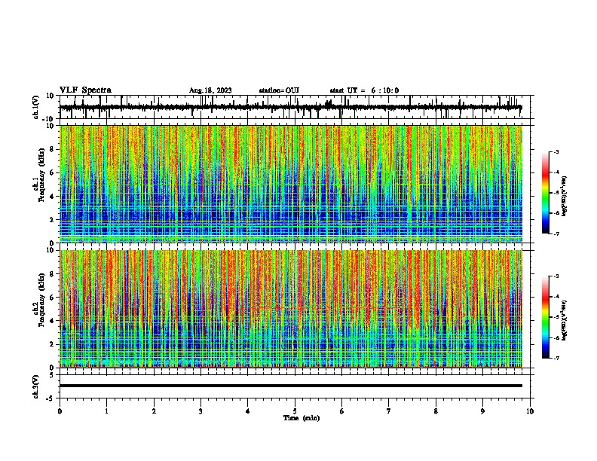This screenshot has height=461, width=597.
Task: Click the ch.1 spectrogram color bar
Action: (x=545, y=192)
